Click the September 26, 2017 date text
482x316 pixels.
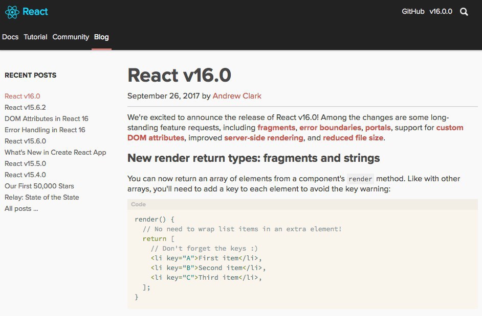pos(164,96)
